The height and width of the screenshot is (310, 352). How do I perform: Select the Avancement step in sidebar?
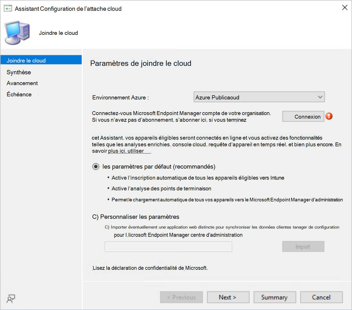click(x=22, y=83)
